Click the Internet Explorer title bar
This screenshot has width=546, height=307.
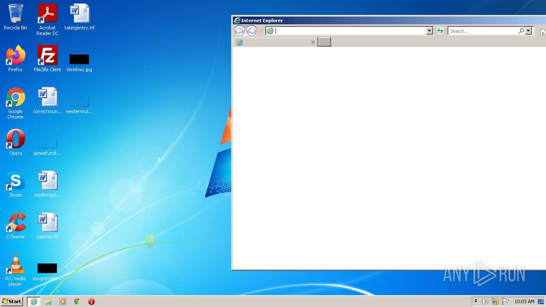click(x=389, y=20)
